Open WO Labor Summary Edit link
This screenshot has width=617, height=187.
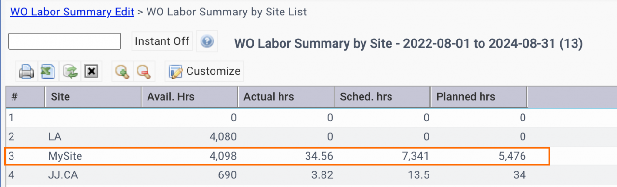coord(72,12)
